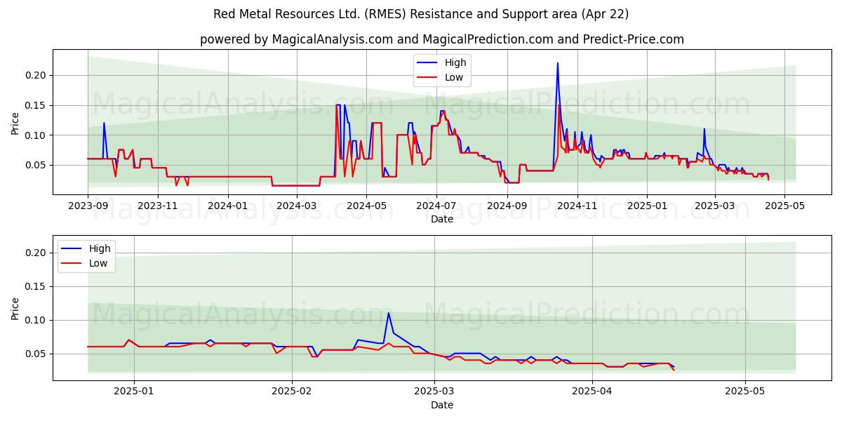Click the '2024-09' x-axis label

(x=507, y=206)
